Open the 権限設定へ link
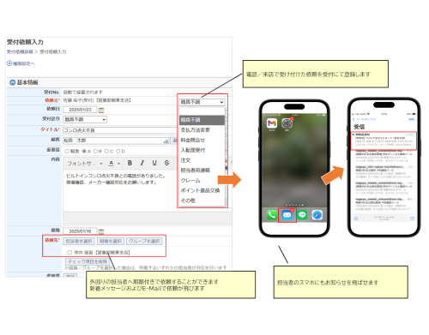Screen dimensions: 429x335 (x=21, y=63)
